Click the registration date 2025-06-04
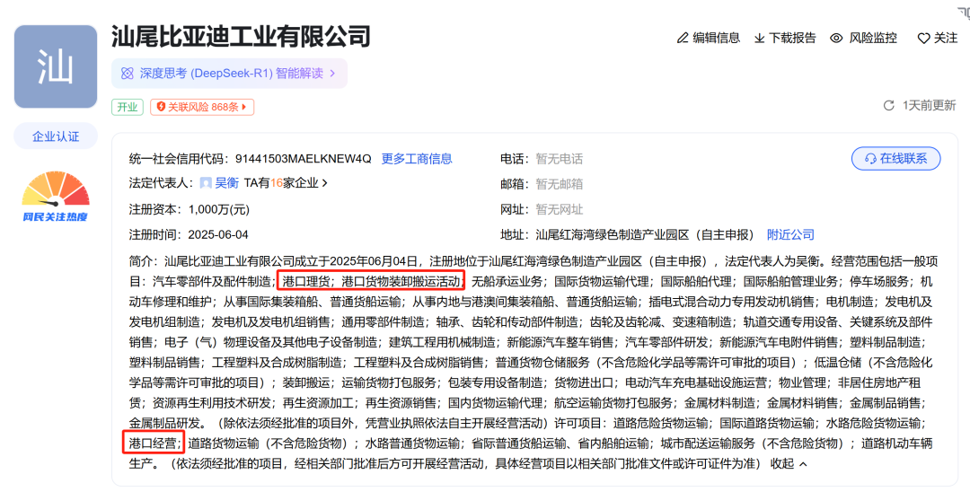The width and height of the screenshot is (970, 492). point(218,235)
